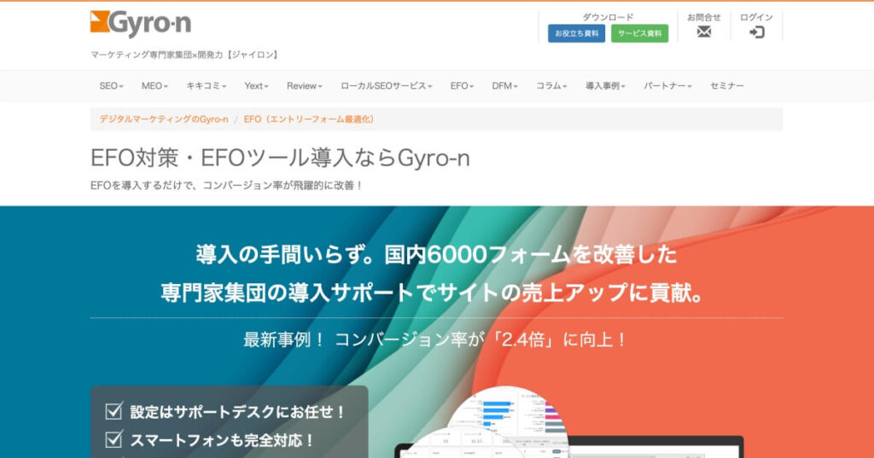Screen dimensions: 874x458
Task: Expand the EFO navigation menu
Action: pos(462,86)
